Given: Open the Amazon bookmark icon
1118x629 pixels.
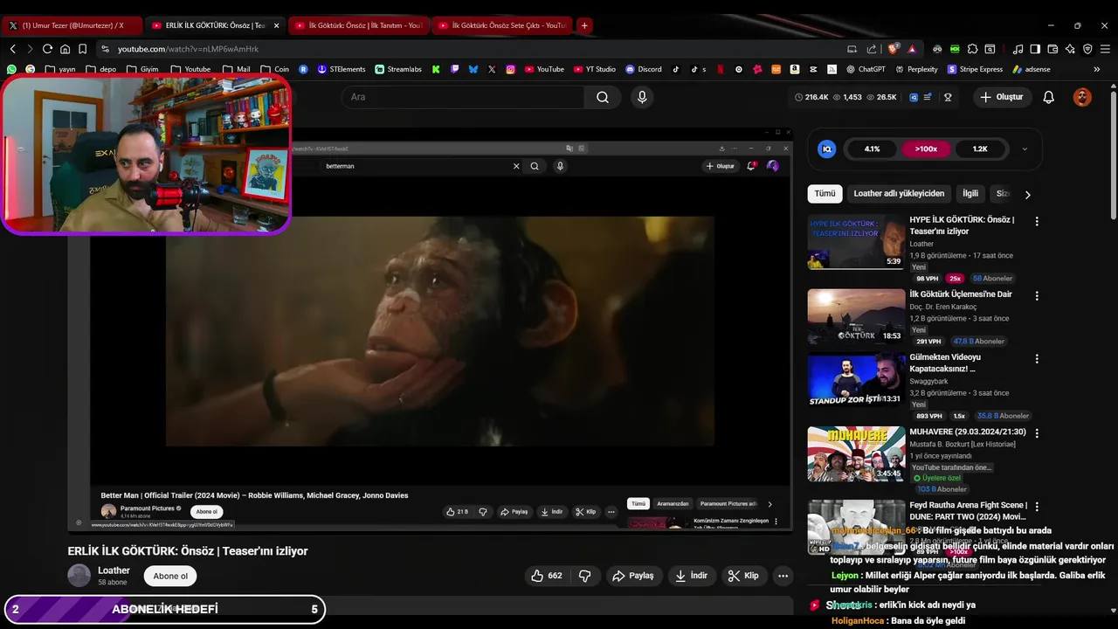Looking at the screenshot, I should [x=795, y=69].
